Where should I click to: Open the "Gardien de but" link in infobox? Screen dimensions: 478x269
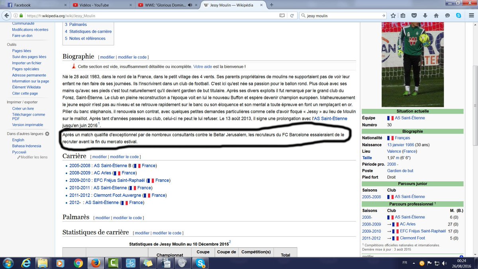(400, 171)
